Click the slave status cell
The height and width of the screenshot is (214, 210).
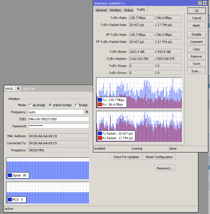point(188,149)
